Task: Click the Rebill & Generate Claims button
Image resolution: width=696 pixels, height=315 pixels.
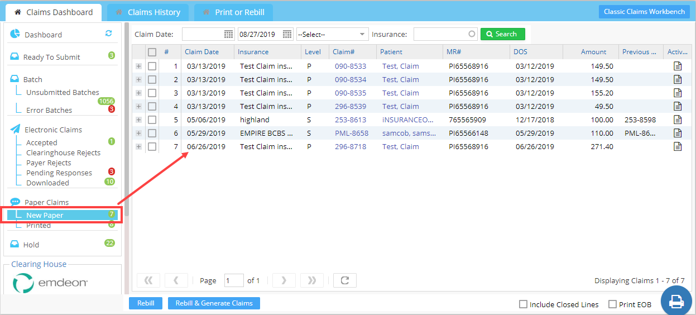Action: (x=214, y=303)
